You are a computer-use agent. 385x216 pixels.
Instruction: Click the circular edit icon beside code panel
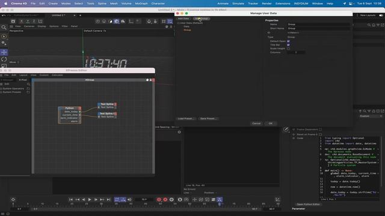coord(286,129)
